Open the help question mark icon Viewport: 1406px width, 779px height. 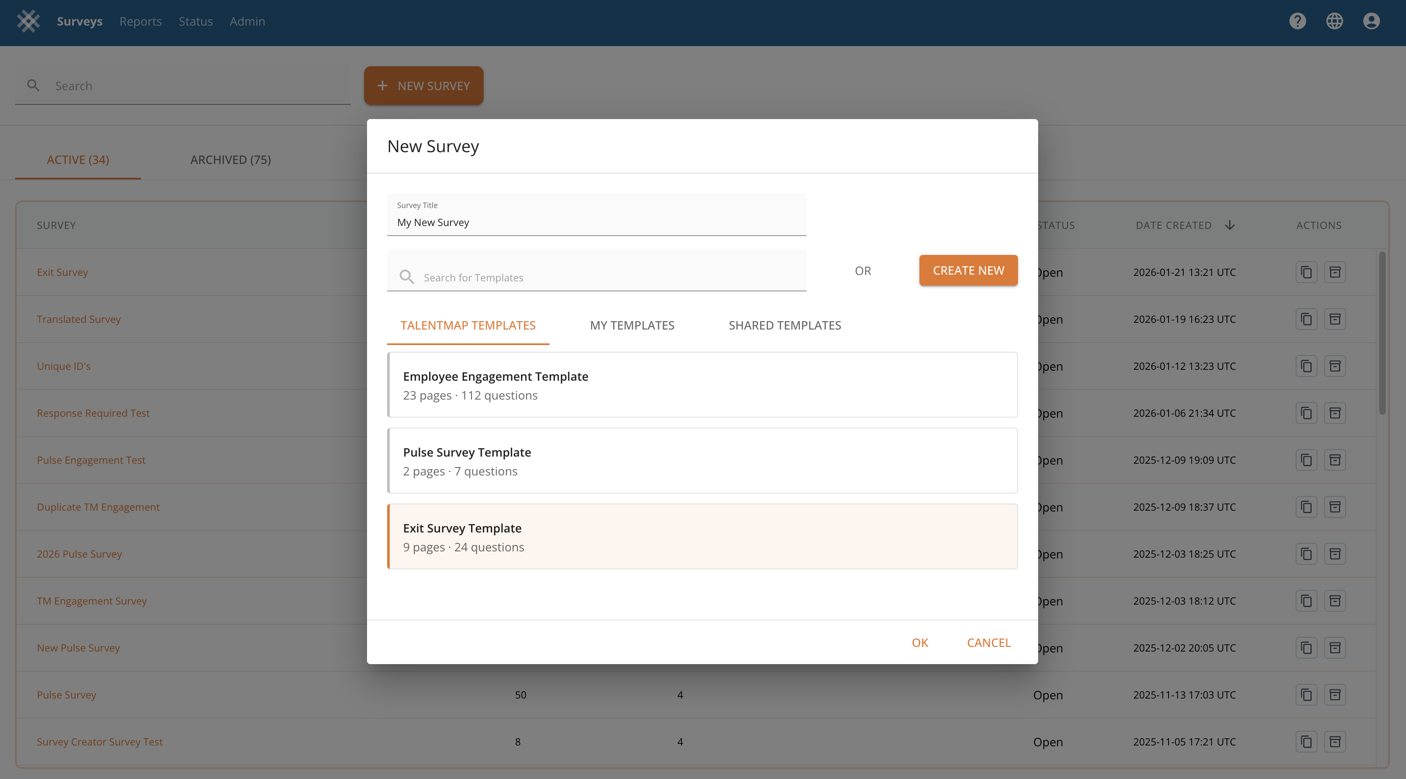1297,21
